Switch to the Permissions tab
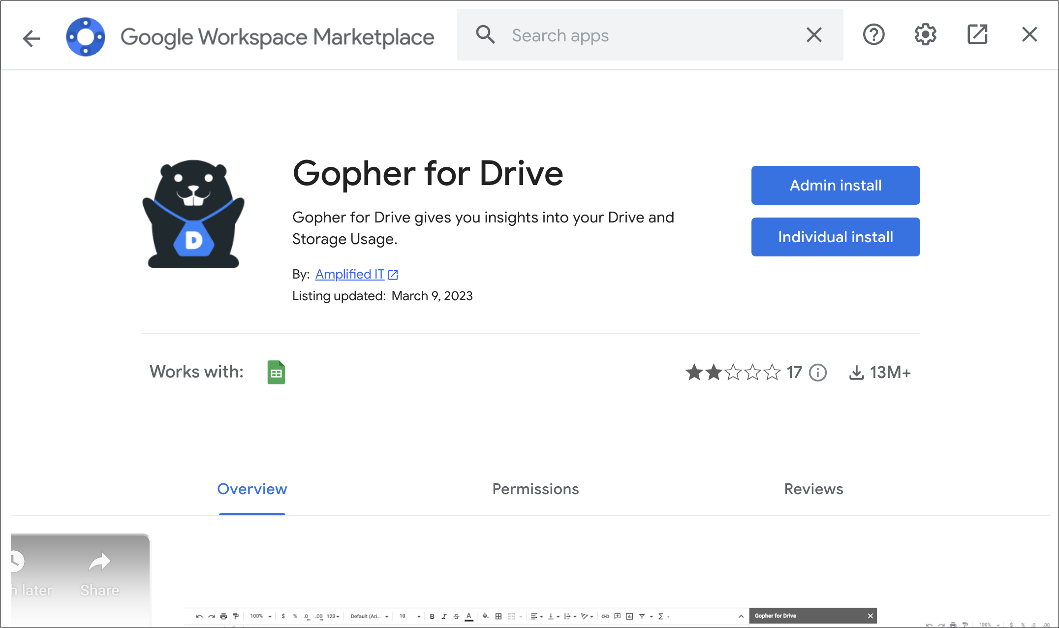 pyautogui.click(x=535, y=489)
